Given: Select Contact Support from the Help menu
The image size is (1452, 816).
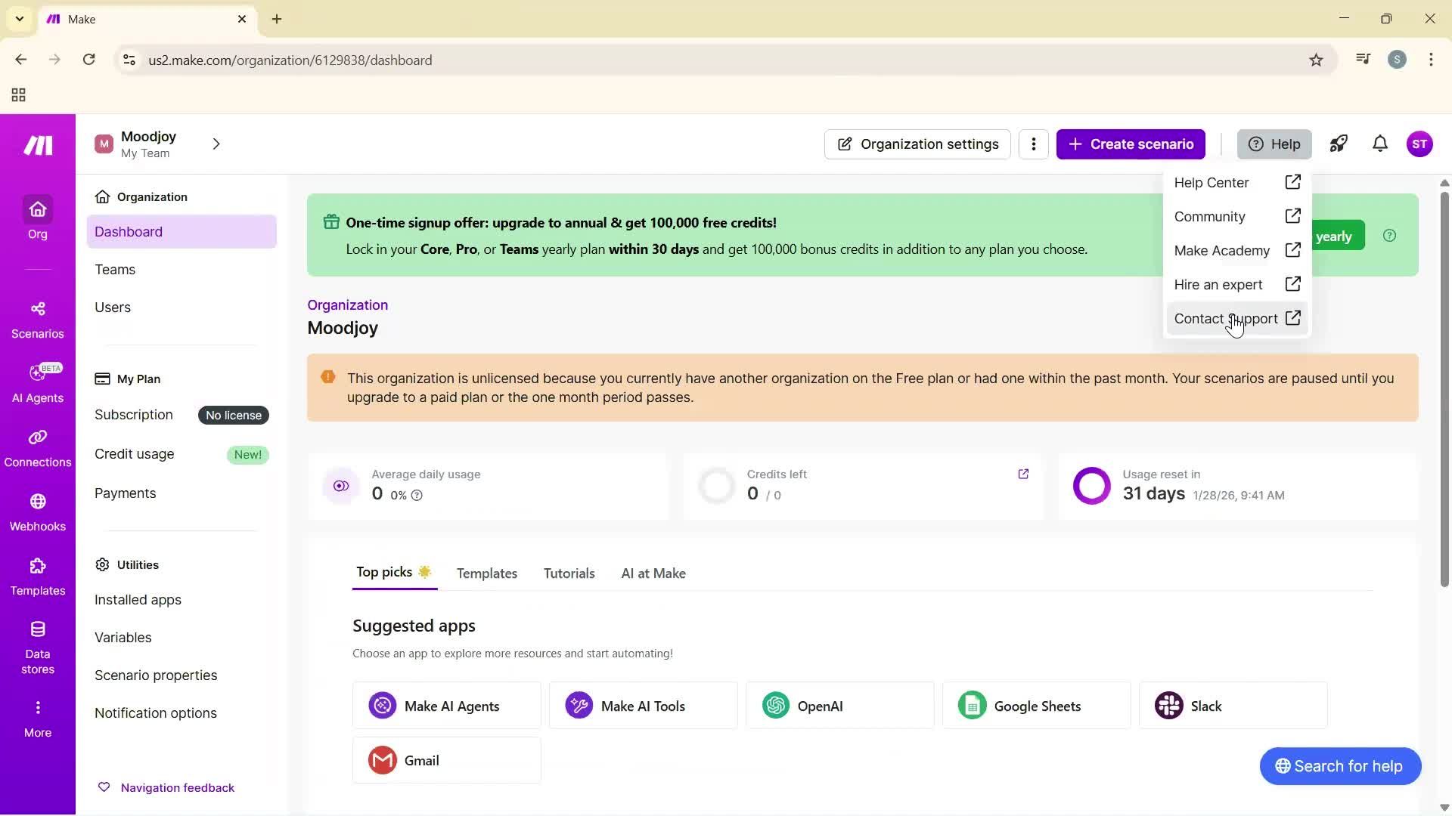Looking at the screenshot, I should click(1226, 318).
